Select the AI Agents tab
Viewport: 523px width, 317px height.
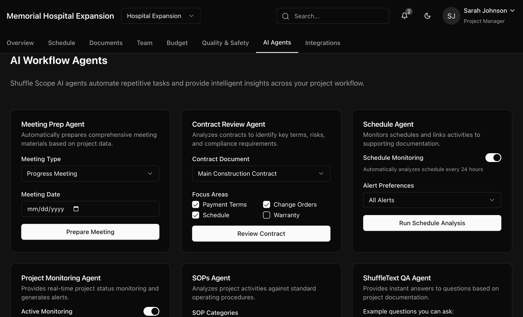coord(277,42)
